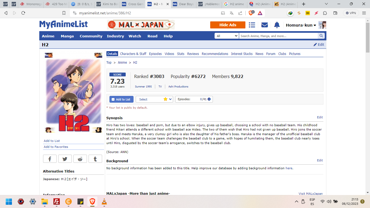Screen dimensions: 370x208
Task: Open the messages envelope icon
Action: pos(265,25)
